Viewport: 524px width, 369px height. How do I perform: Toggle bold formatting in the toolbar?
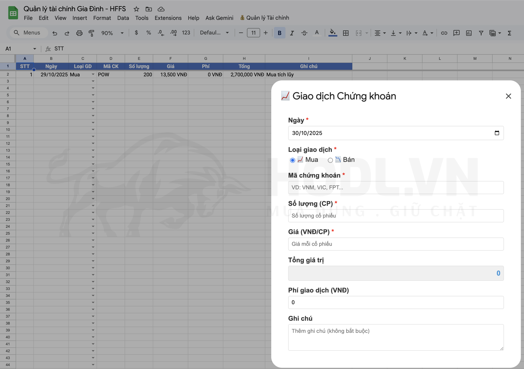(279, 33)
